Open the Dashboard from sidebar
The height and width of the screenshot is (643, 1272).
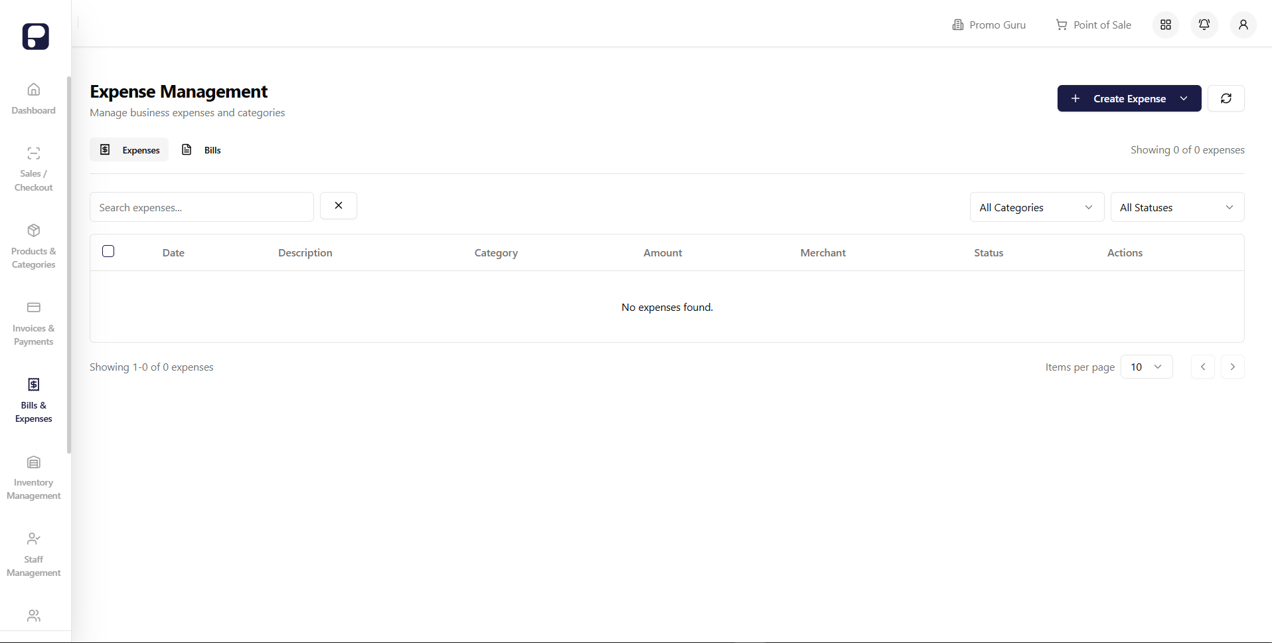(x=33, y=98)
